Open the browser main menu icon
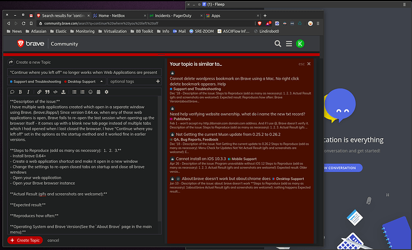Screen dimensions: 412x250 (318, 23)
